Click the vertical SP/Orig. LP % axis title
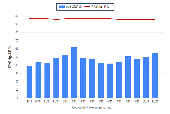The width and height of the screenshot is (170, 114). (10, 57)
